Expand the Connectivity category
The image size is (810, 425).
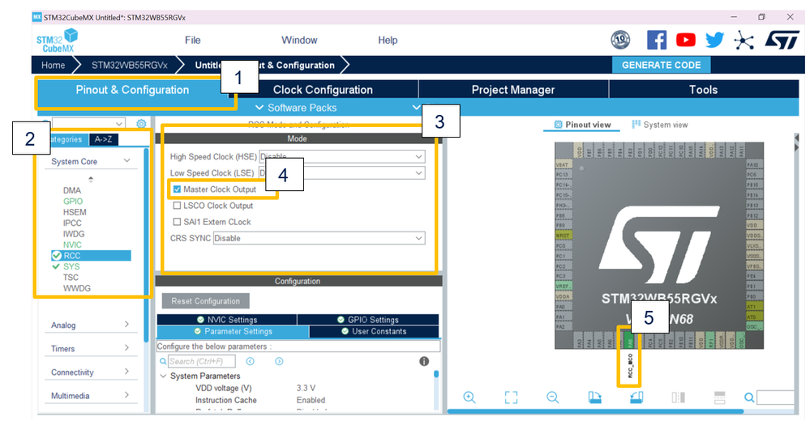[126, 372]
